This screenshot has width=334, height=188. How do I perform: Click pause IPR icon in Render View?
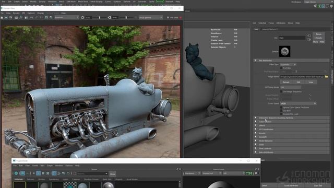pyautogui.click(x=168, y=17)
